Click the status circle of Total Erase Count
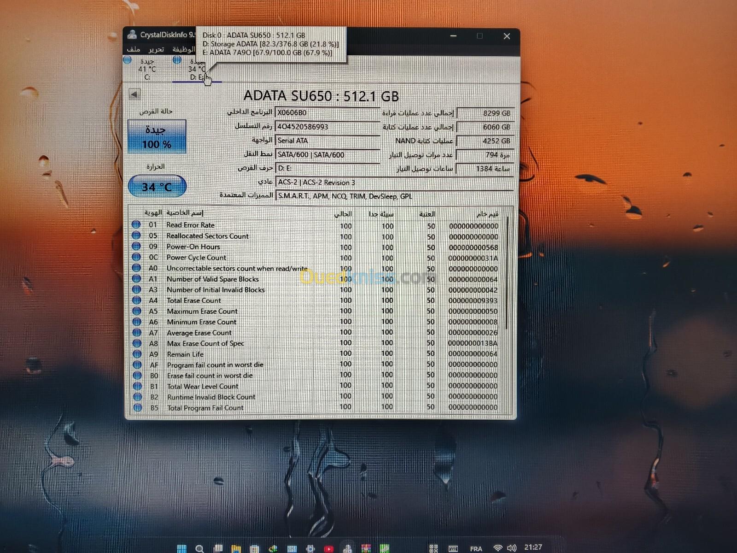Viewport: 737px width, 553px height. tap(136, 300)
